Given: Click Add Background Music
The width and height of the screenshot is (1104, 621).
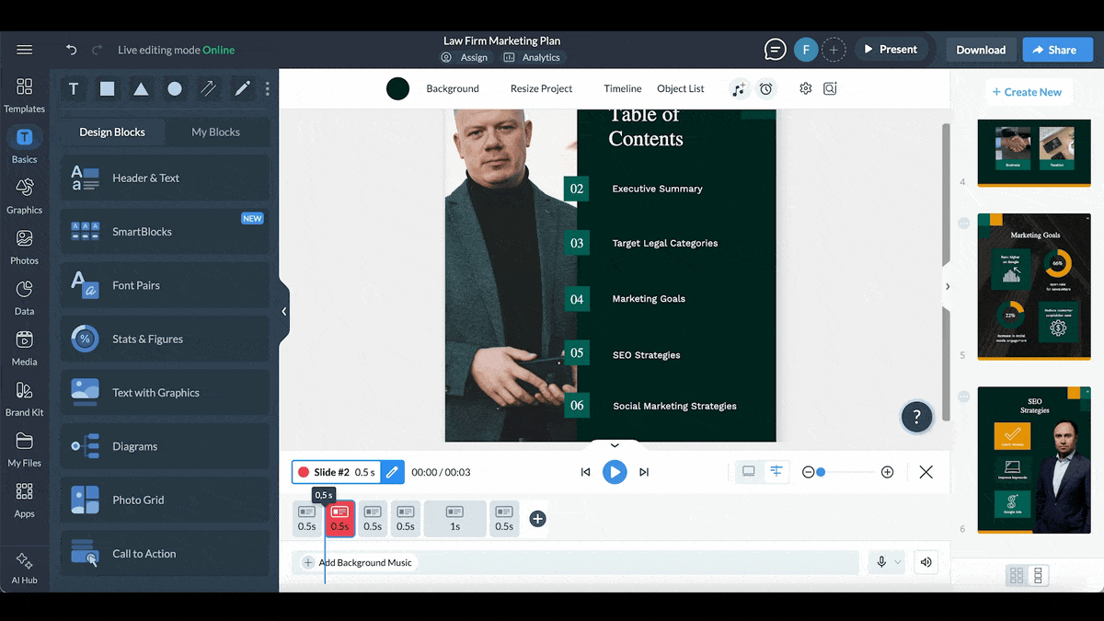Looking at the screenshot, I should tap(357, 562).
